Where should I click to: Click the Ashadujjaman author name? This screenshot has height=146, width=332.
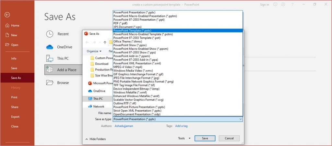[x=124, y=126]
